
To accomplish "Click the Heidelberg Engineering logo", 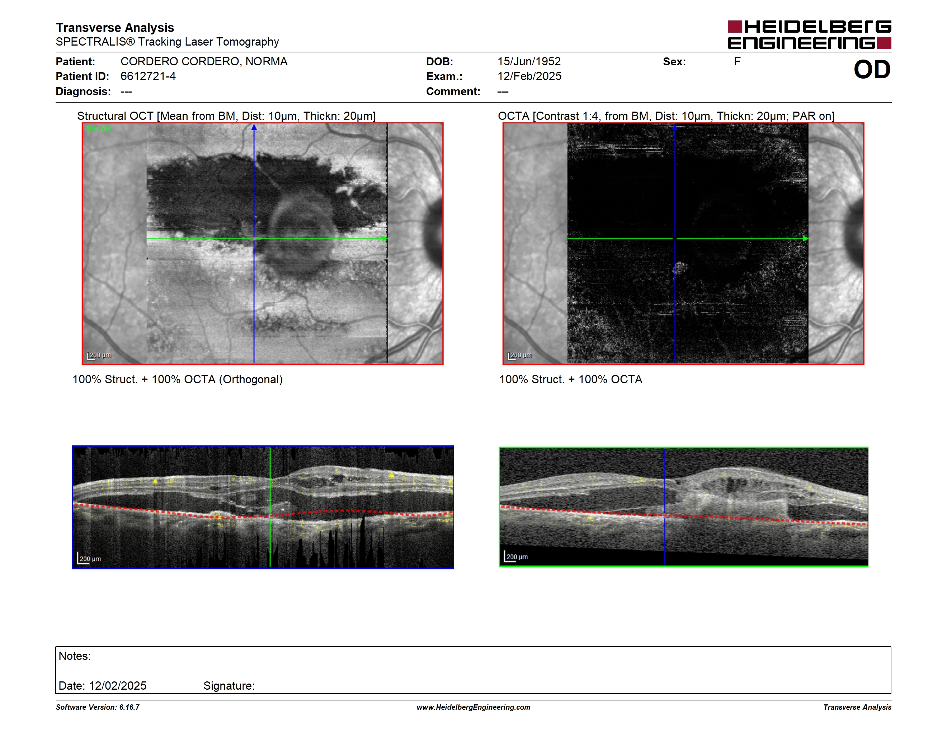I will pos(809,35).
